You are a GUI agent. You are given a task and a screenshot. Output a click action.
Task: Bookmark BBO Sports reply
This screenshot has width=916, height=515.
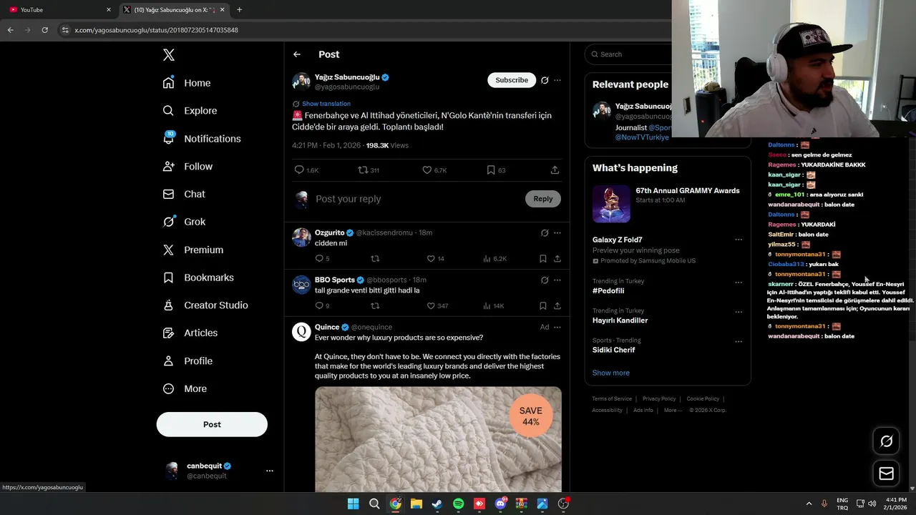click(x=543, y=306)
